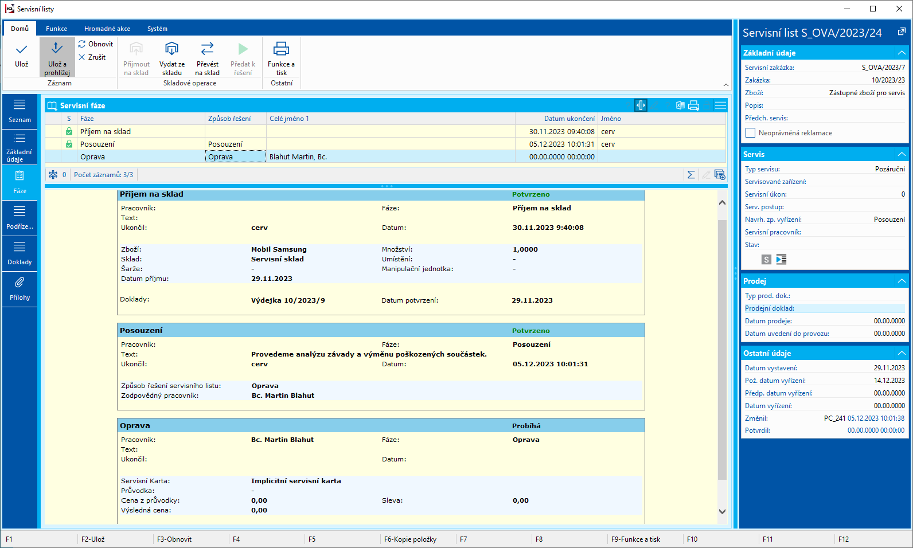This screenshot has width=913, height=548.
Task: Click the Zrušit button
Action: pyautogui.click(x=92, y=57)
